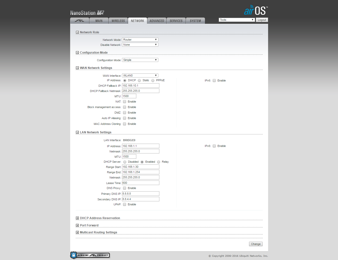Viewport: 338px width, 260px height.
Task: Click the Range End field
Action: (141, 172)
